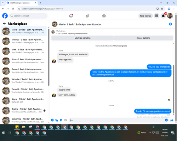Open View buyer profile link
This screenshot has width=177, height=141.
pos(120,46)
